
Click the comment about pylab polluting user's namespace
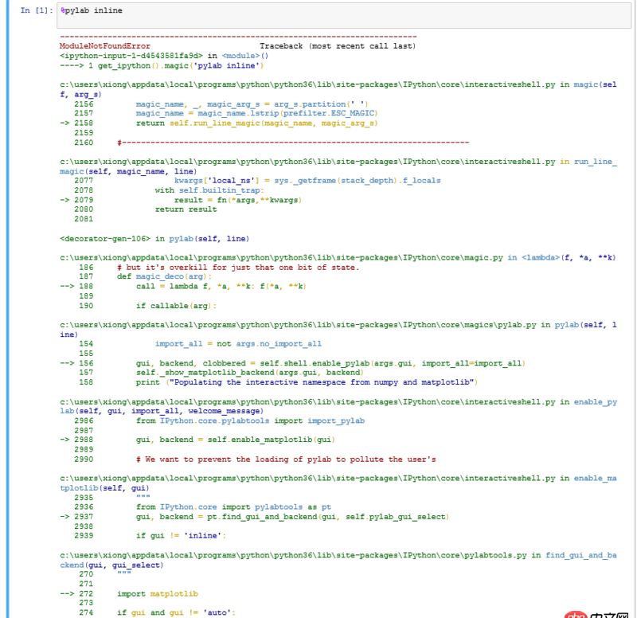(286, 460)
